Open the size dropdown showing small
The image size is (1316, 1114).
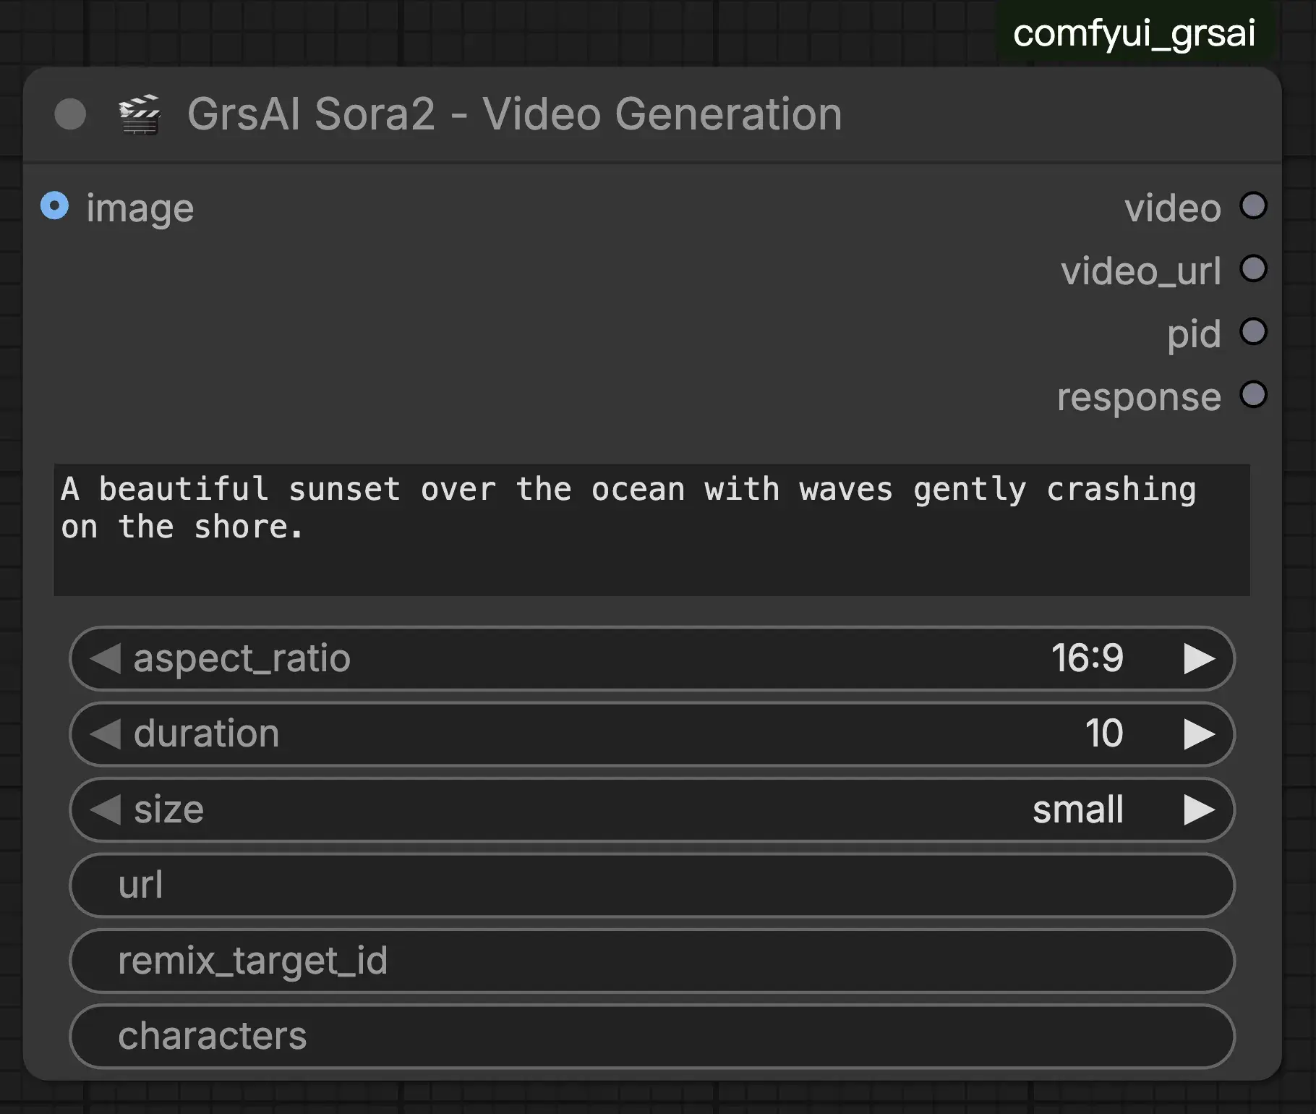(651, 809)
